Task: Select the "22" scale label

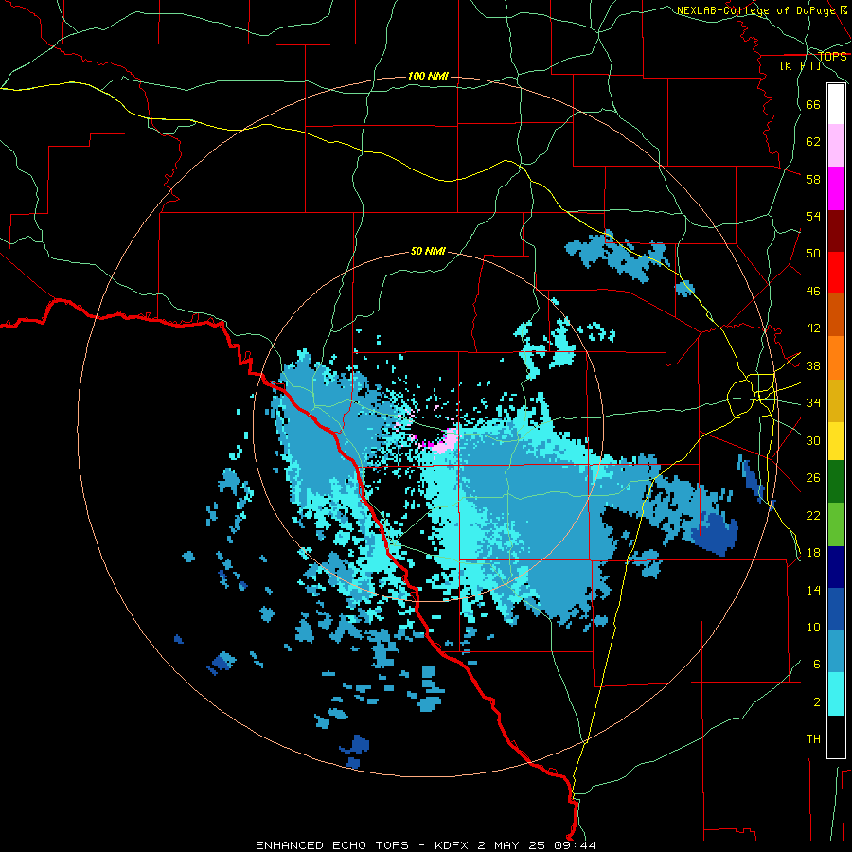Action: [x=813, y=515]
